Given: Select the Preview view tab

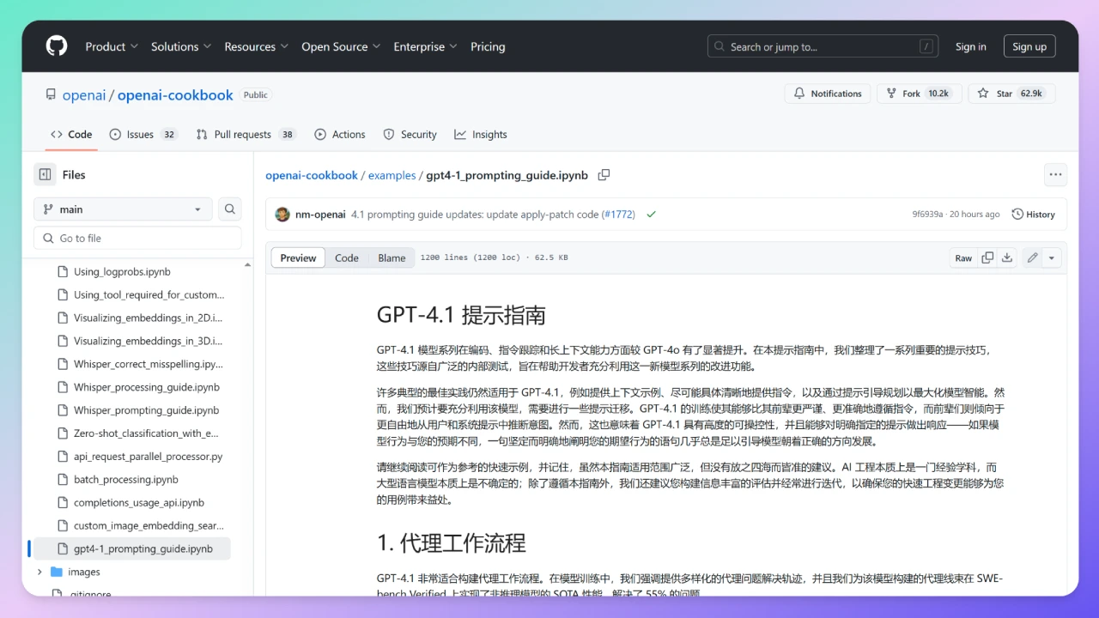Looking at the screenshot, I should pos(298,257).
